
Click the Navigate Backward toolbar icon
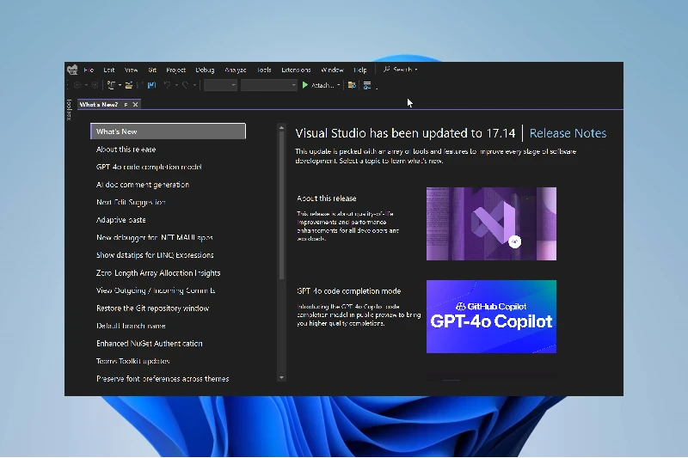77,85
